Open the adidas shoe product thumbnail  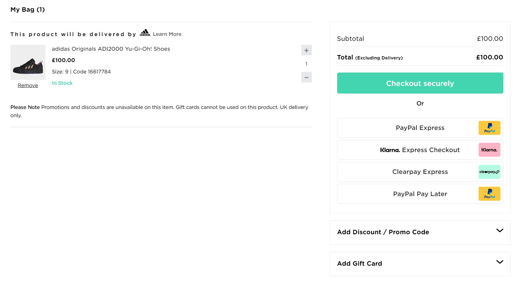[28, 62]
